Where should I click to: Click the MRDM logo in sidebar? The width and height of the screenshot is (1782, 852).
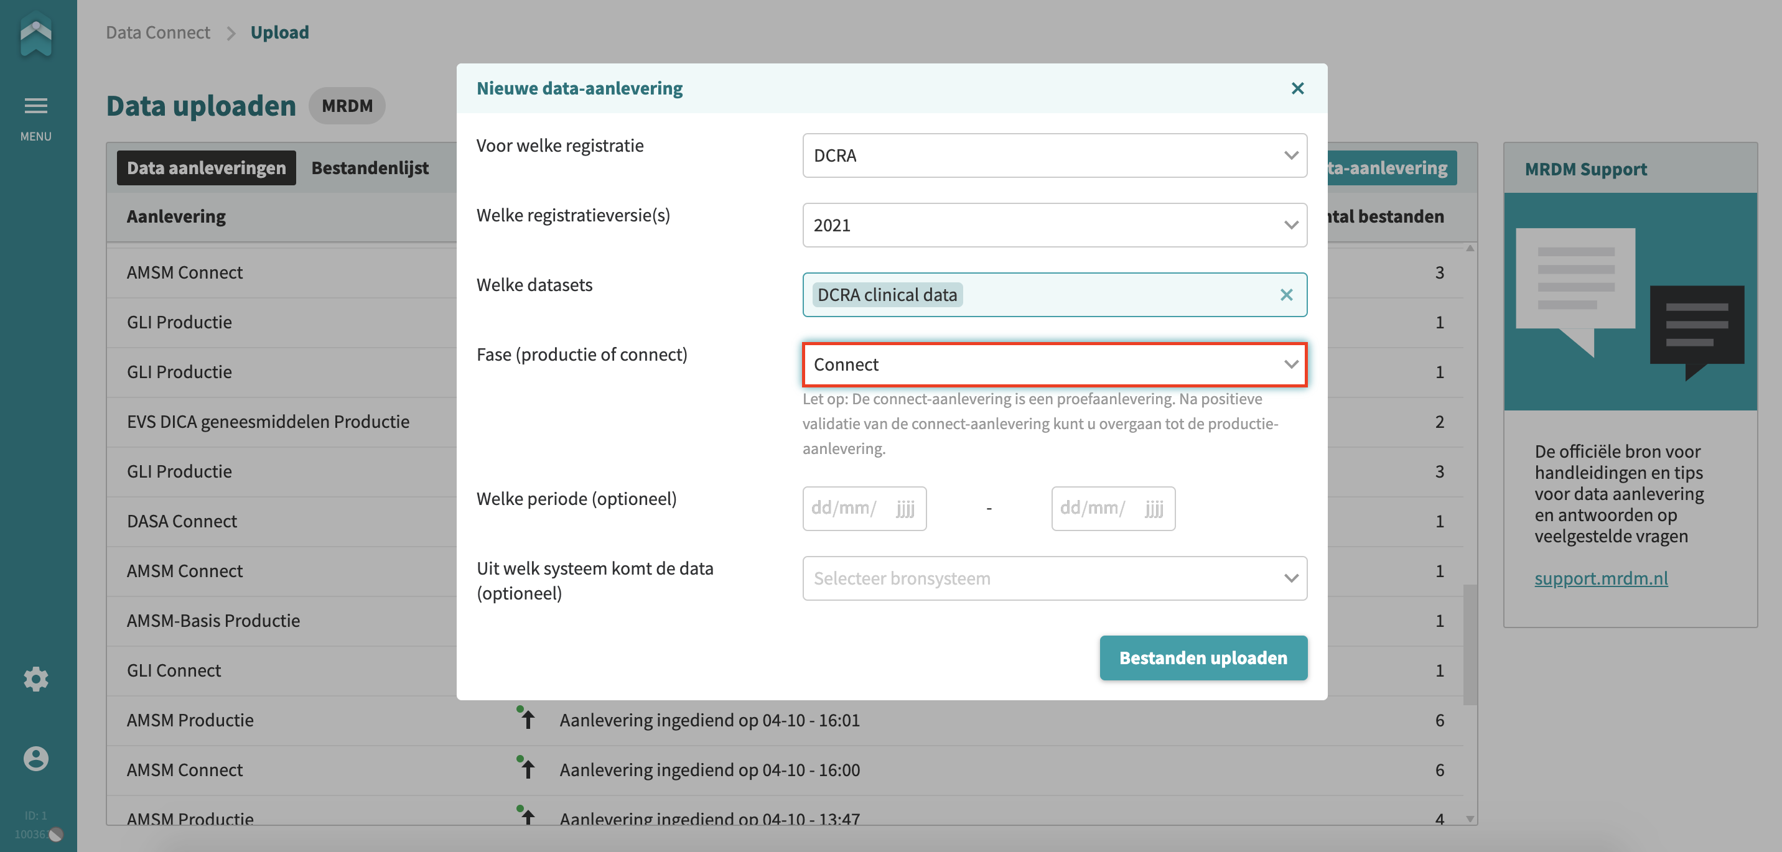(x=36, y=35)
